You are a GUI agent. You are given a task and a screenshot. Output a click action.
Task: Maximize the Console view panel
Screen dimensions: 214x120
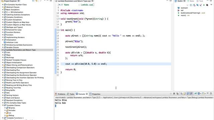click(211, 93)
